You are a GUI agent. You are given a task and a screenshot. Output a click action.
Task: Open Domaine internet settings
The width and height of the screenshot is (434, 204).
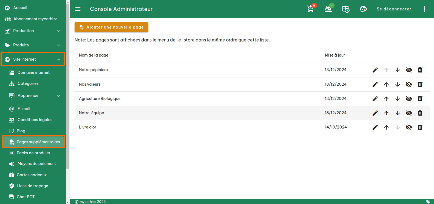tap(33, 72)
